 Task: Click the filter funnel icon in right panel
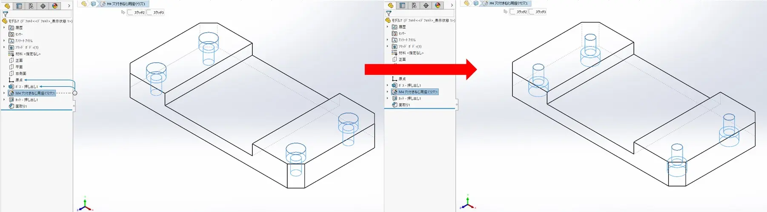point(389,13)
